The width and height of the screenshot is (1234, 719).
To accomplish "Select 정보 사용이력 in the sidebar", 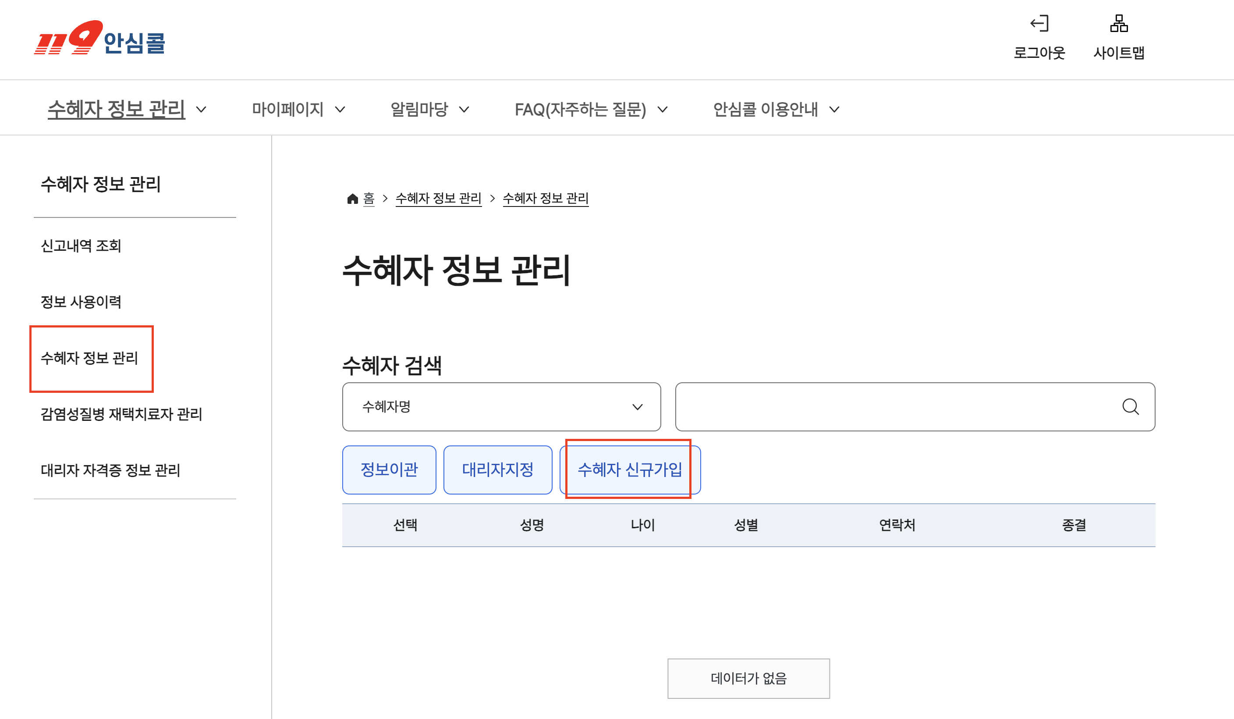I will point(81,302).
